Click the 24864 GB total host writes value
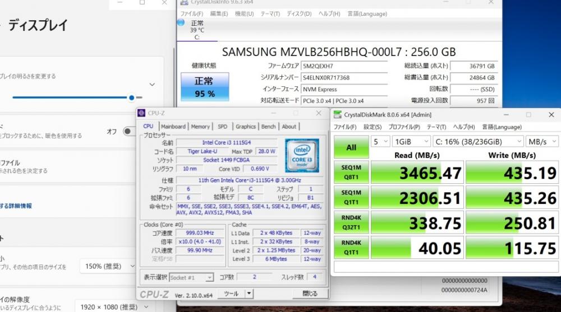Viewport: 561px width, 312px height. point(473,77)
